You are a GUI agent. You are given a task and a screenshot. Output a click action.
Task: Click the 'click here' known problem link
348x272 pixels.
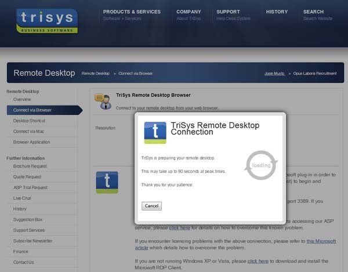click(180, 228)
